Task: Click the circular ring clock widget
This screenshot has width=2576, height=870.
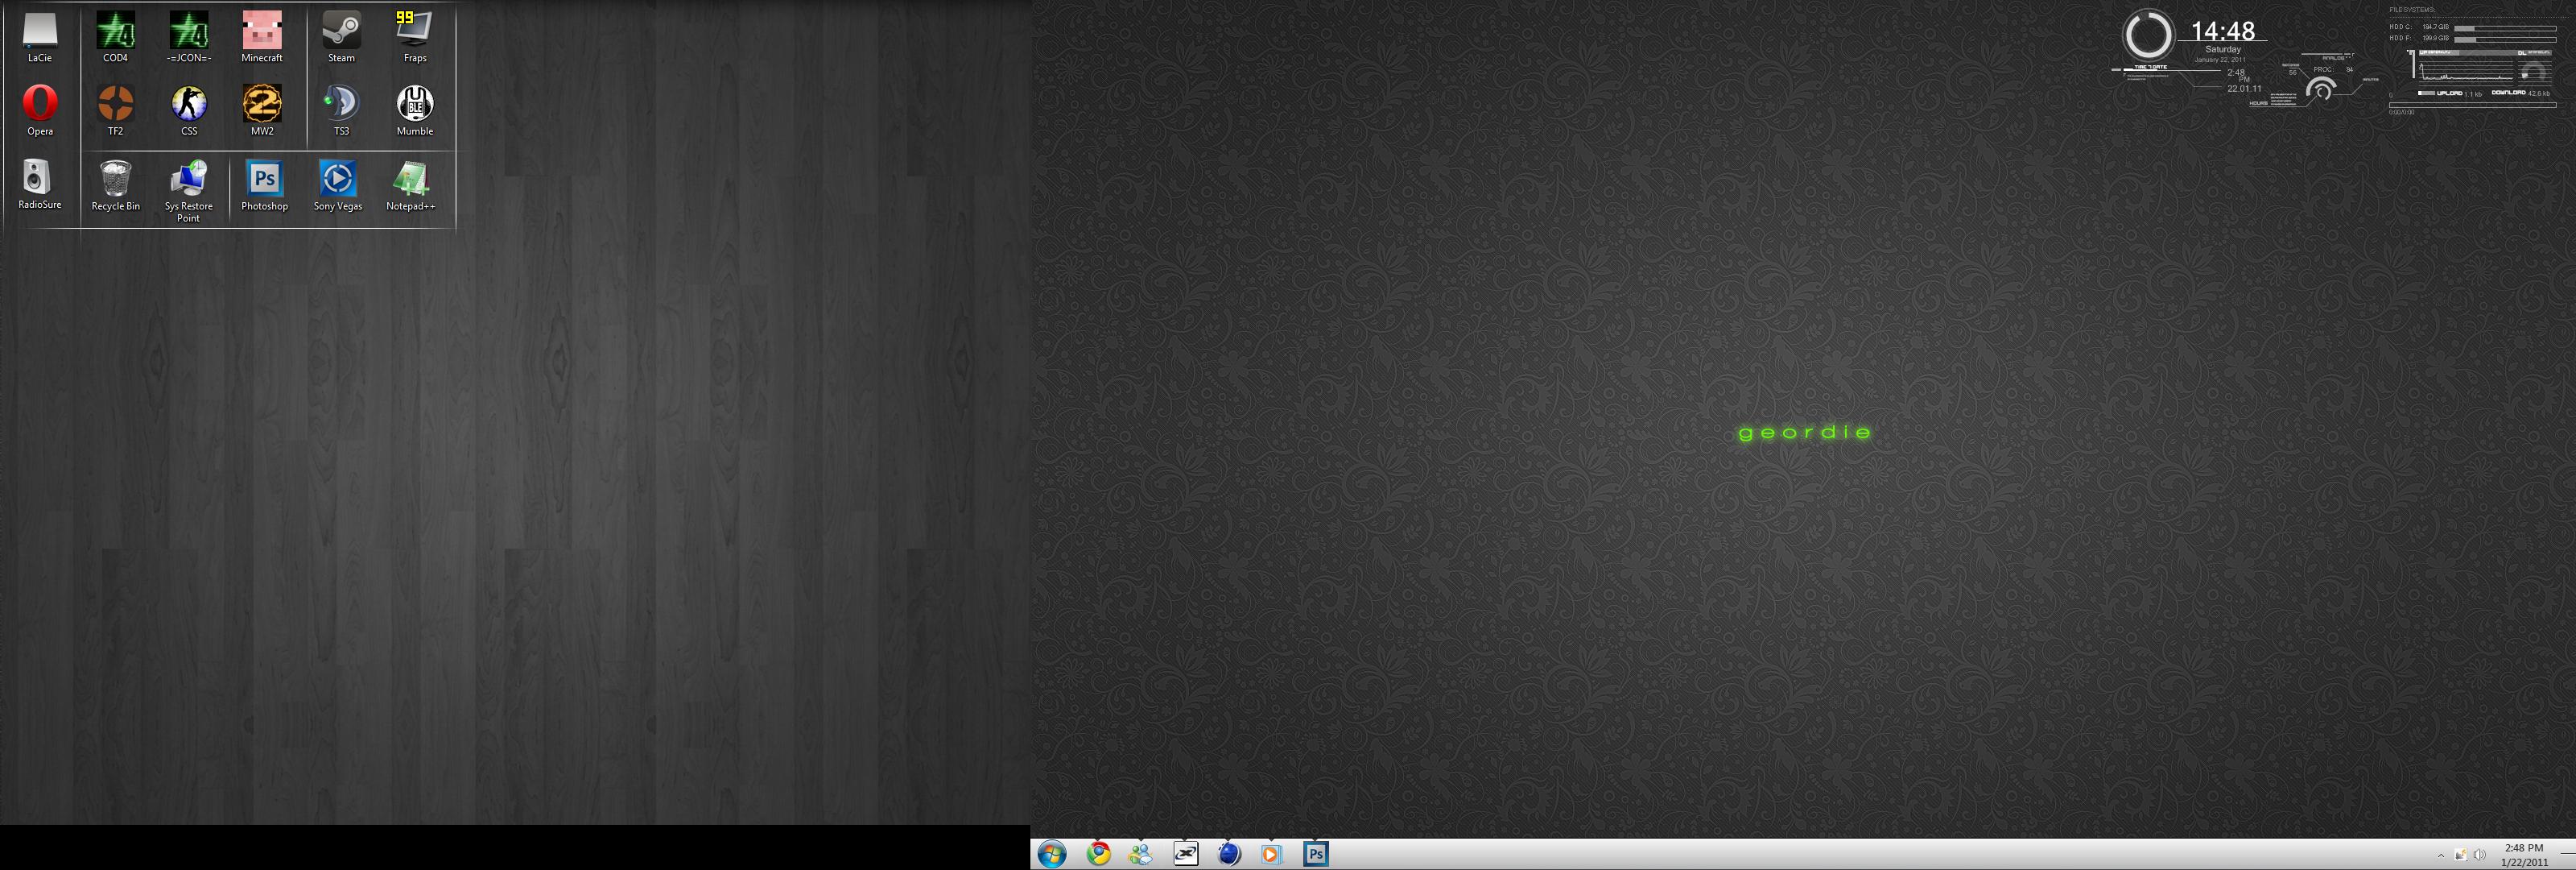Action: point(2150,35)
